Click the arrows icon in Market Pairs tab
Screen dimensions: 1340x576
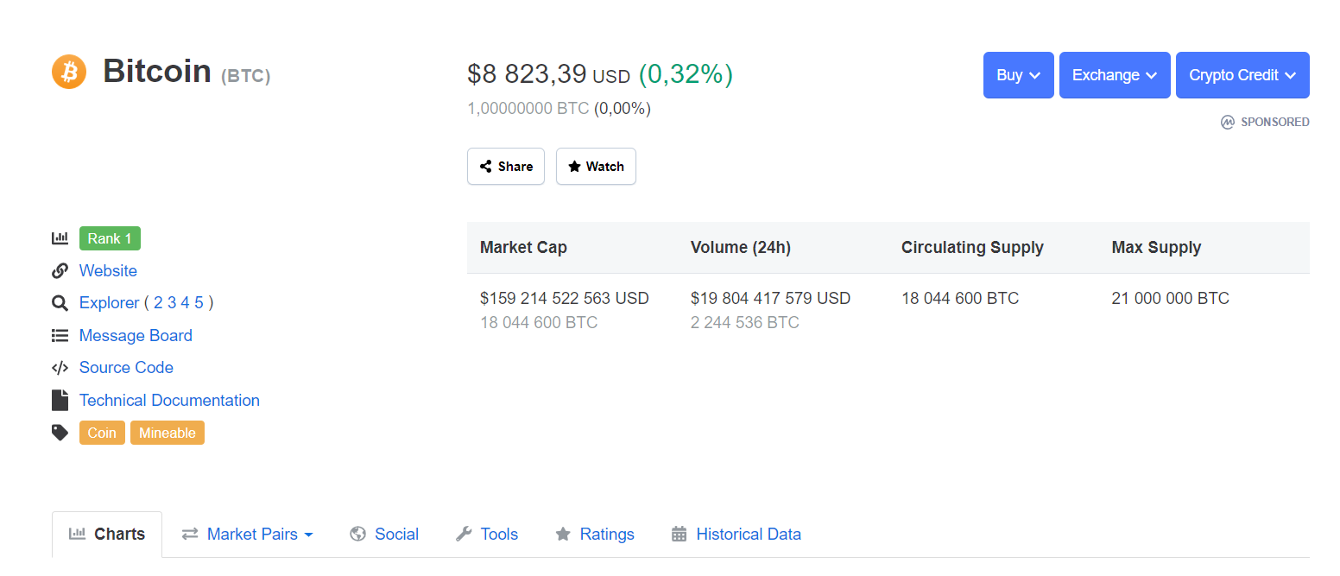pyautogui.click(x=190, y=535)
